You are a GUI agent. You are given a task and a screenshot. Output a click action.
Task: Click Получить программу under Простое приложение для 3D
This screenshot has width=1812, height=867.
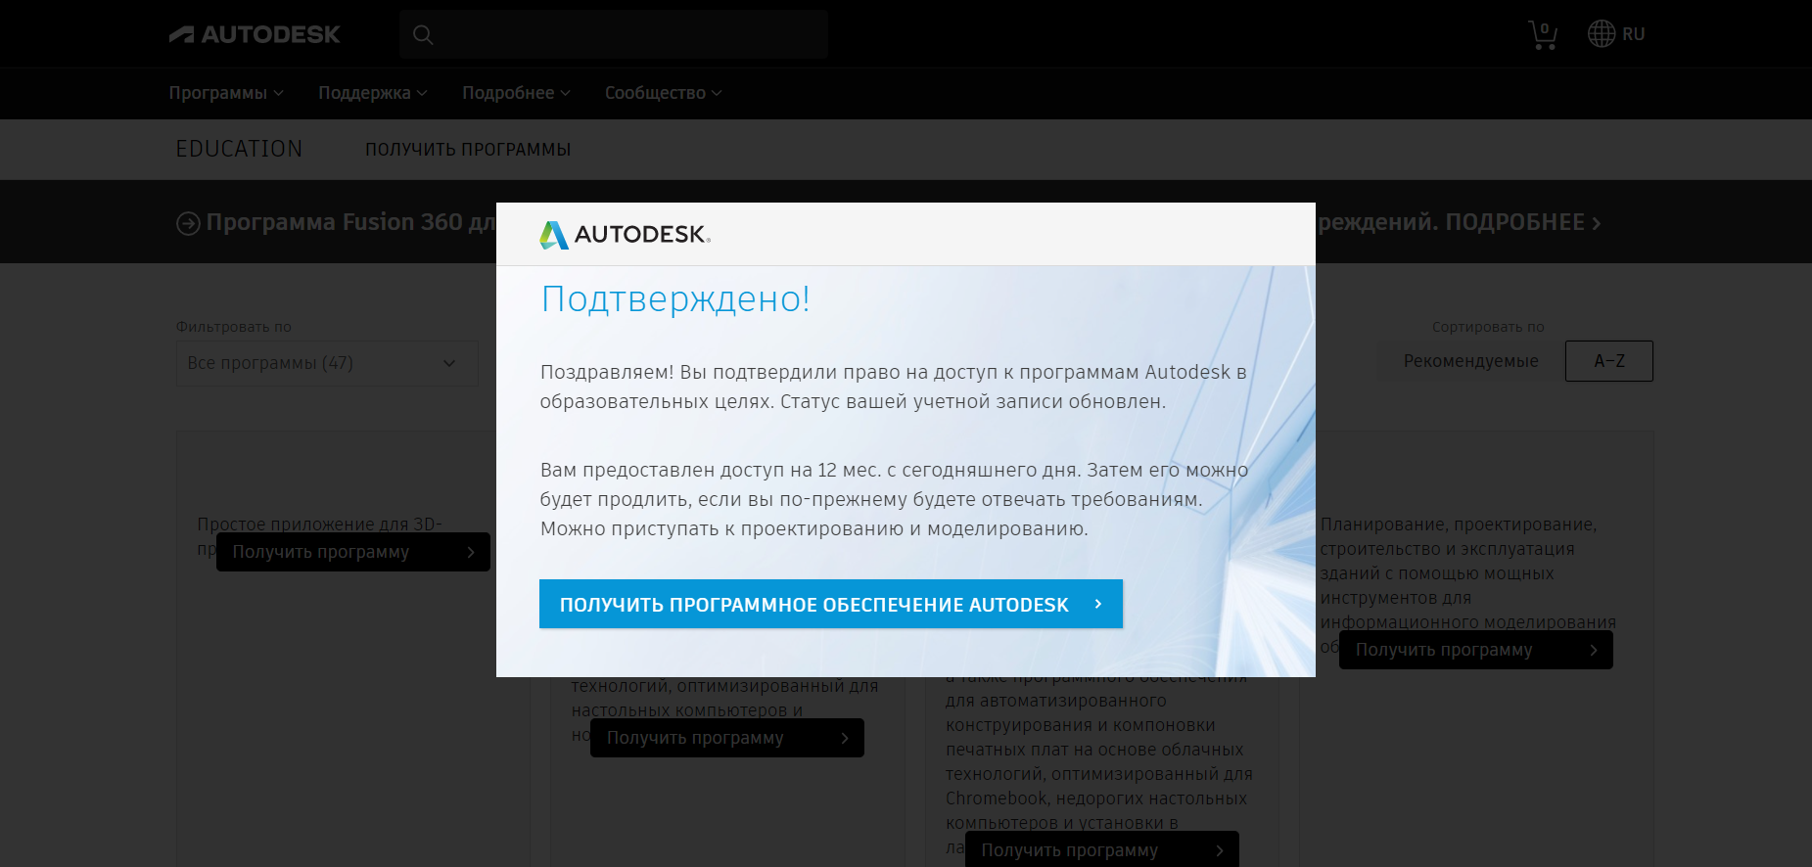click(353, 552)
